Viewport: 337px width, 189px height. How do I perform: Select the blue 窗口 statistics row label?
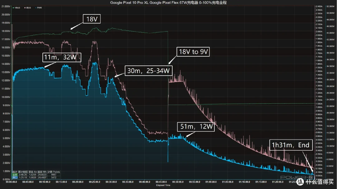(15, 177)
